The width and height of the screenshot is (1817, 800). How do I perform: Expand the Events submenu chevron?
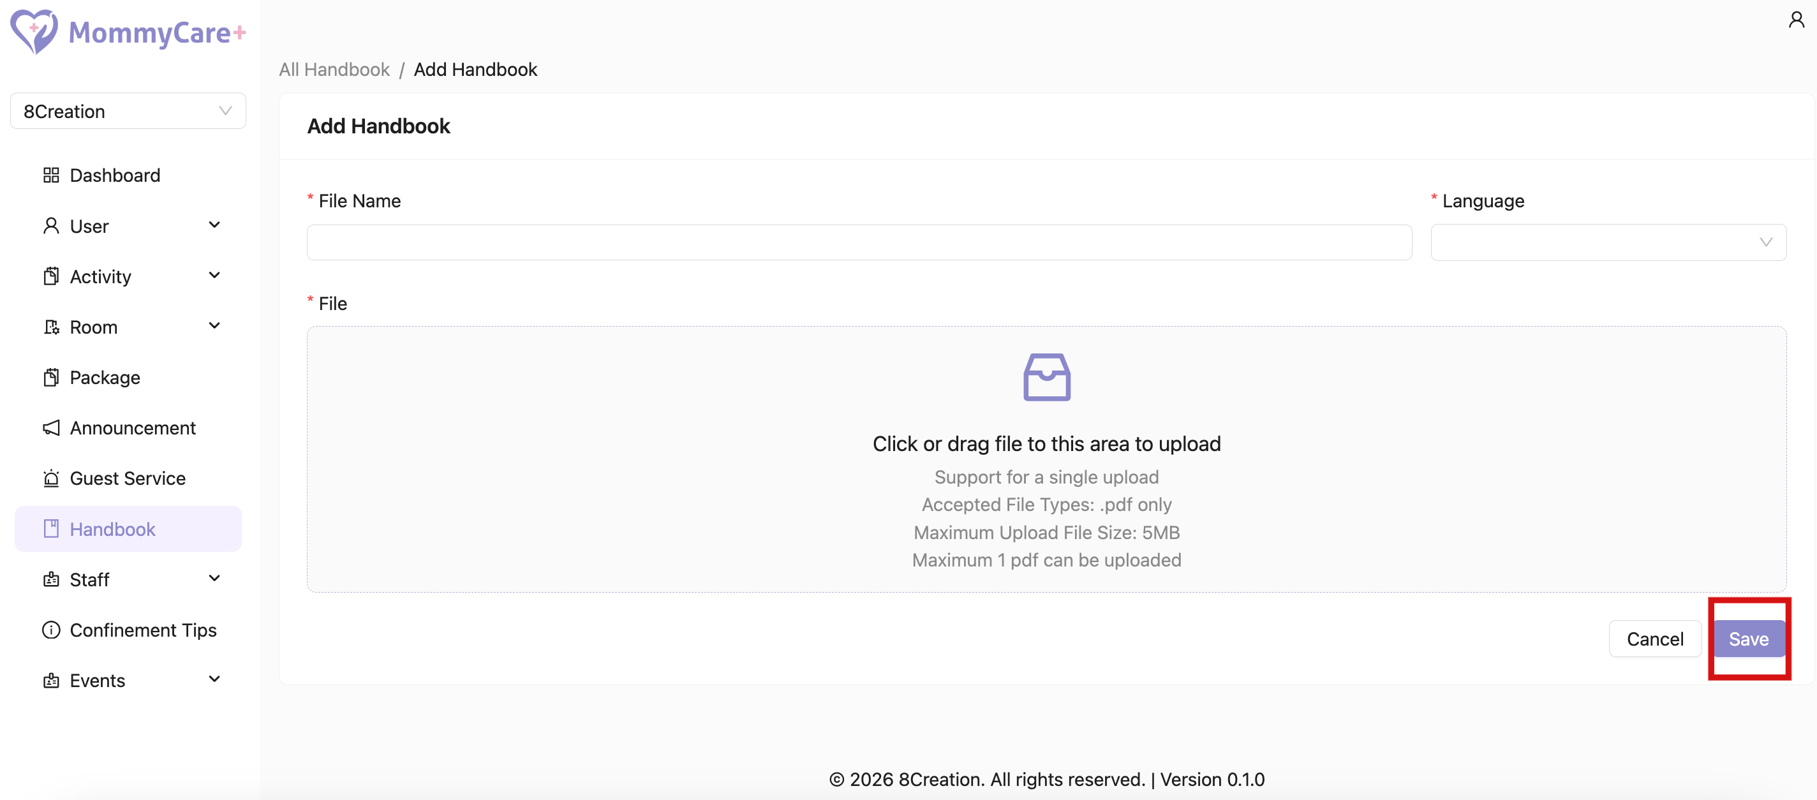pos(214,679)
